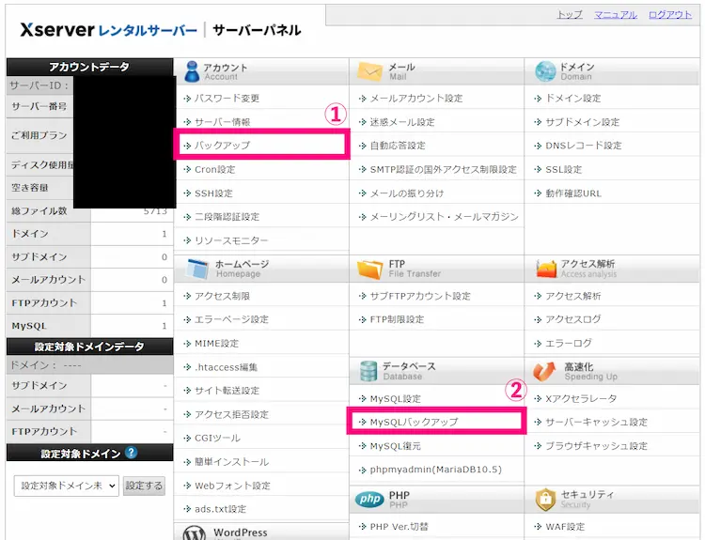The height and width of the screenshot is (540, 705).
Task: Click the ログアウト link
Action: (x=670, y=15)
